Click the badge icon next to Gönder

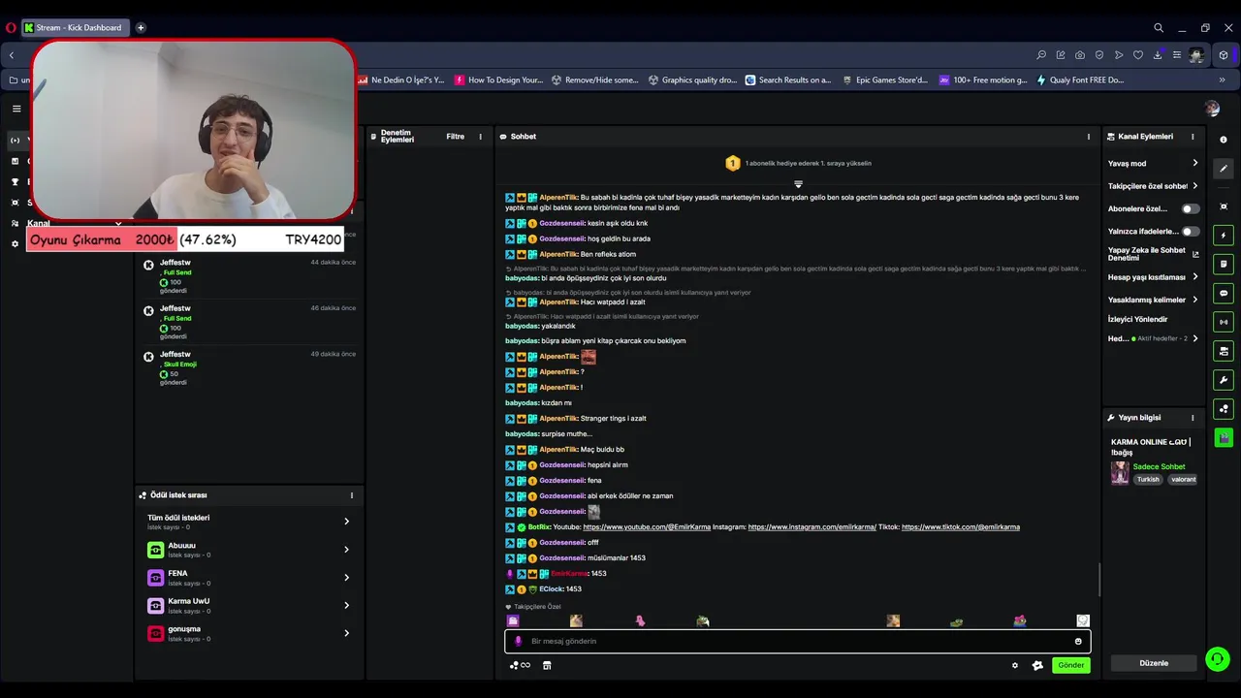click(1037, 665)
